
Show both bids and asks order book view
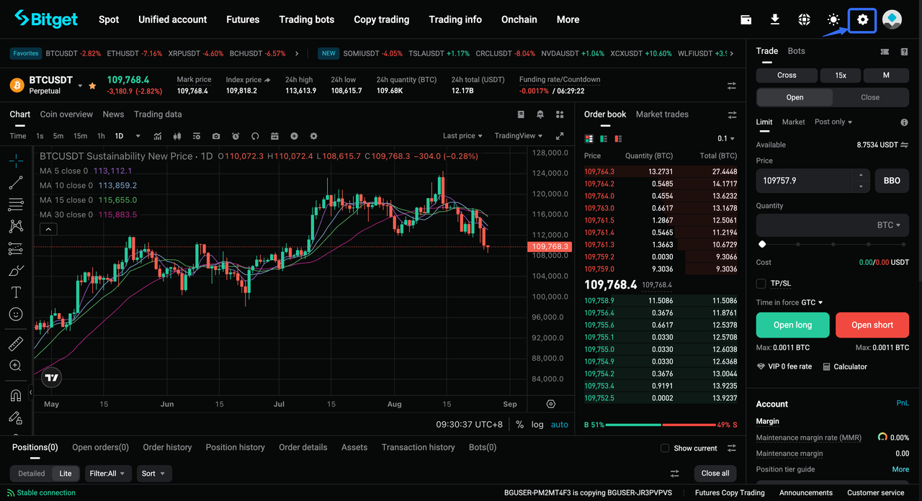(589, 138)
